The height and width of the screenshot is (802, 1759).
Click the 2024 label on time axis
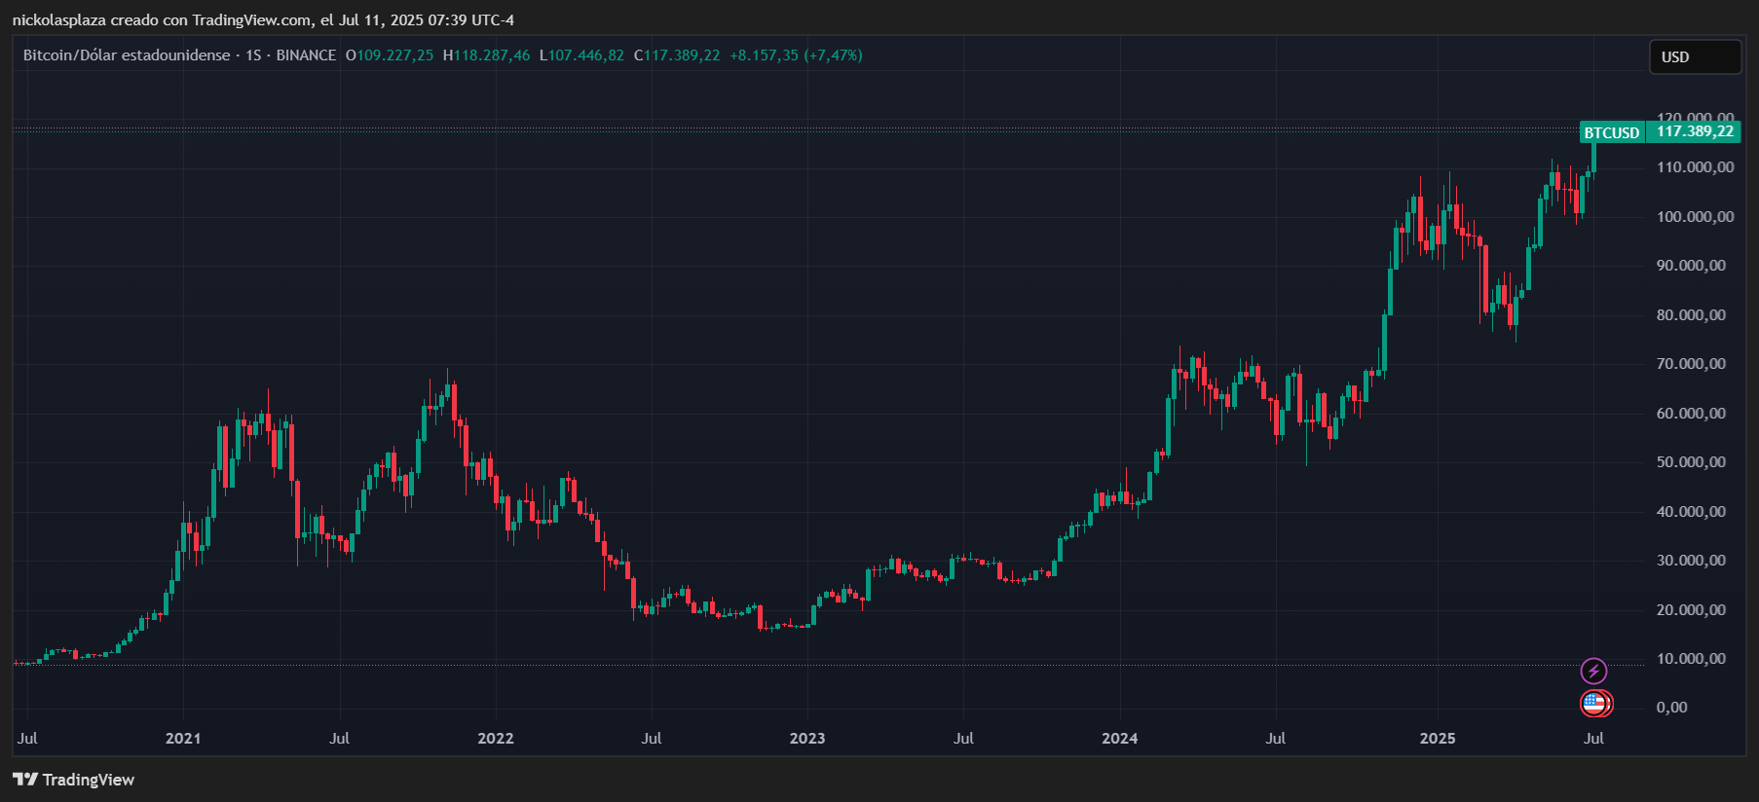point(1119,739)
